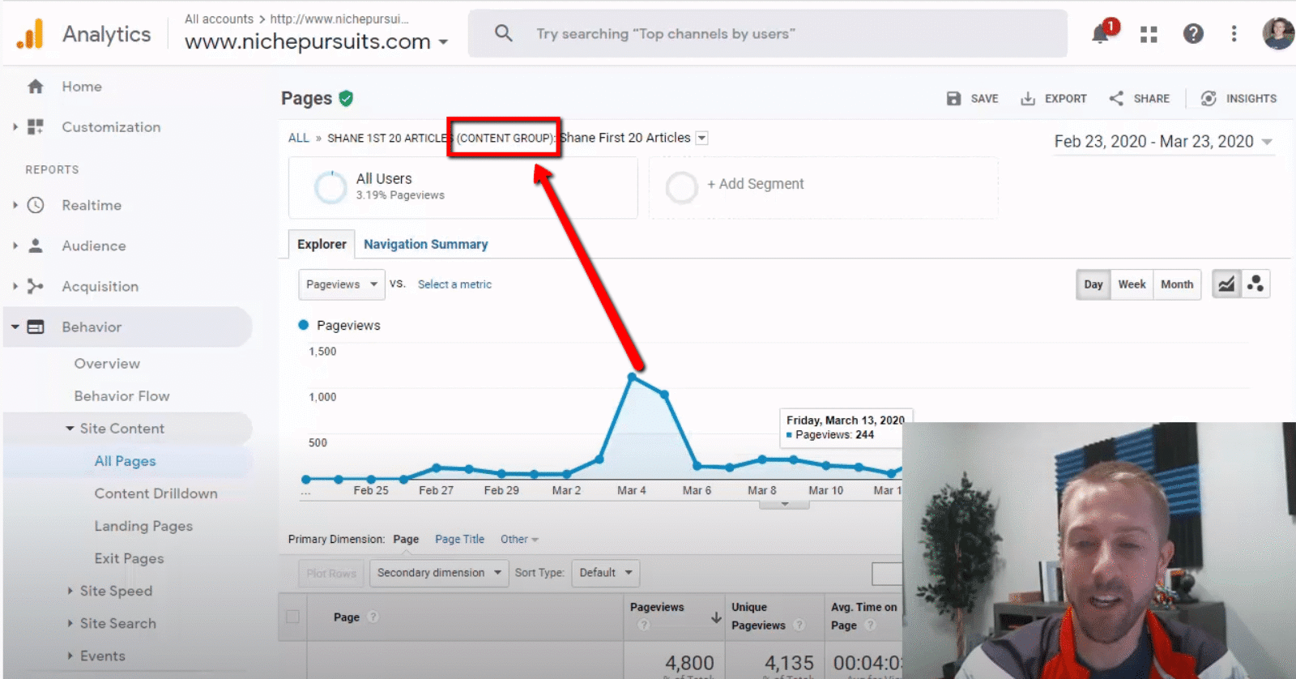Click the Audience person icon
1296x679 pixels.
[36, 246]
